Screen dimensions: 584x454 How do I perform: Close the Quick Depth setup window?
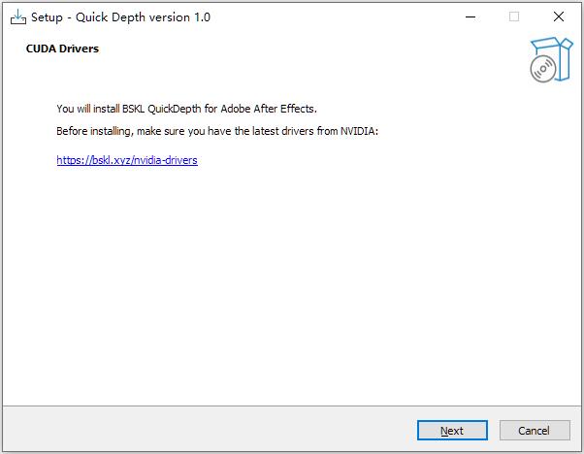pos(559,16)
